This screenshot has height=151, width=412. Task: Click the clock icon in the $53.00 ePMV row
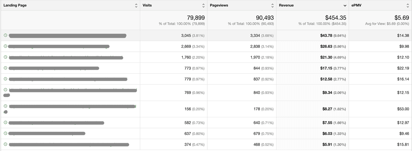pyautogui.click(x=5, y=106)
